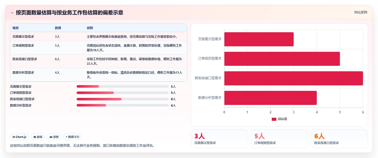The image size is (378, 158).
Task: Click description about 界面展示和基础查询
Action: [132, 37]
